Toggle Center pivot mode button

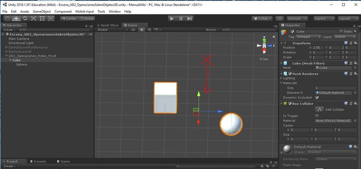pyautogui.click(x=69, y=18)
